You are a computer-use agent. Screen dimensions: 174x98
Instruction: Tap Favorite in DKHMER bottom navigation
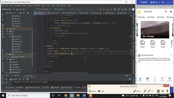point(162,79)
